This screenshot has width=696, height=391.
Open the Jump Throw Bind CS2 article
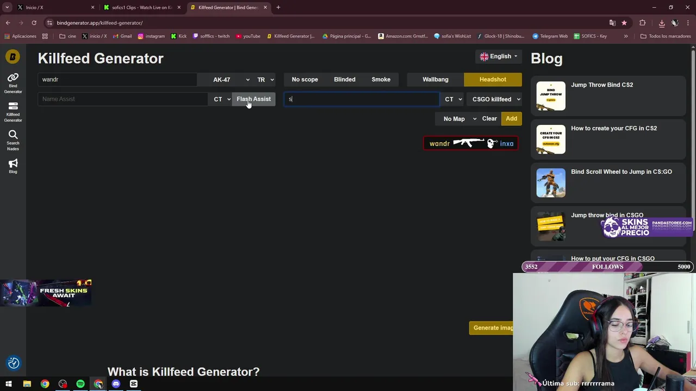608,96
